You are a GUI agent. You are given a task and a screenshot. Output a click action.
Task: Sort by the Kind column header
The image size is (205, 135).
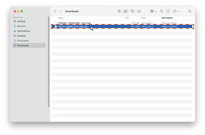click(144, 18)
